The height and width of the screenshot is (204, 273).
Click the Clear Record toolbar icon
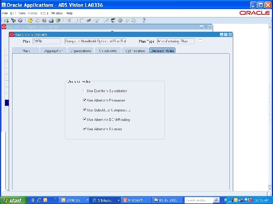[89, 20]
